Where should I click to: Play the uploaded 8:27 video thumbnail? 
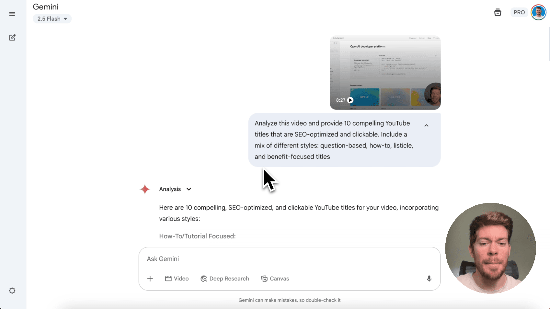pos(385,73)
